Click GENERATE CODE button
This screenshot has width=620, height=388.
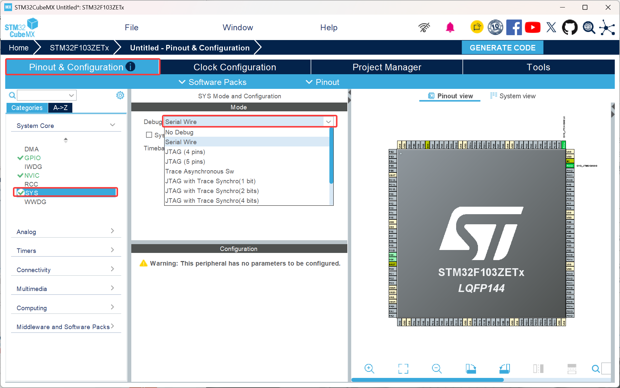502,48
